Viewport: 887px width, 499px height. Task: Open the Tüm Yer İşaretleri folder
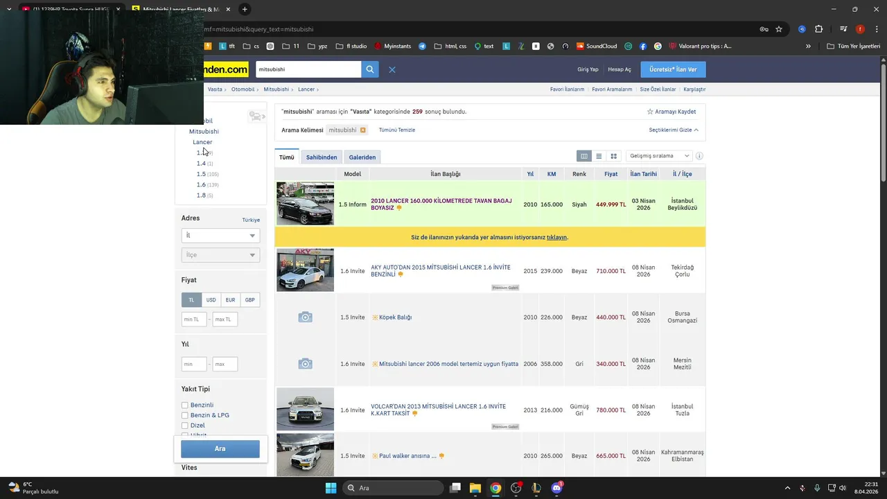[x=854, y=46]
